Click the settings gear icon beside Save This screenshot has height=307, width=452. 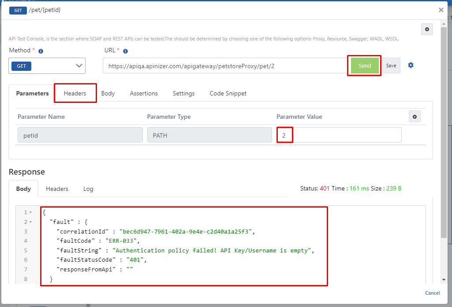click(411, 66)
